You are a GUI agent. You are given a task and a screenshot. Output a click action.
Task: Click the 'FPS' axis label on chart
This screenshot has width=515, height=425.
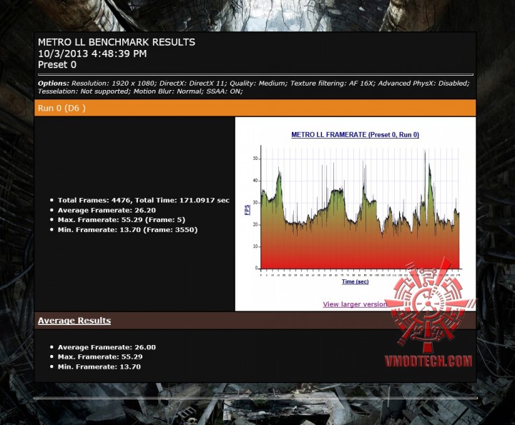[247, 210]
